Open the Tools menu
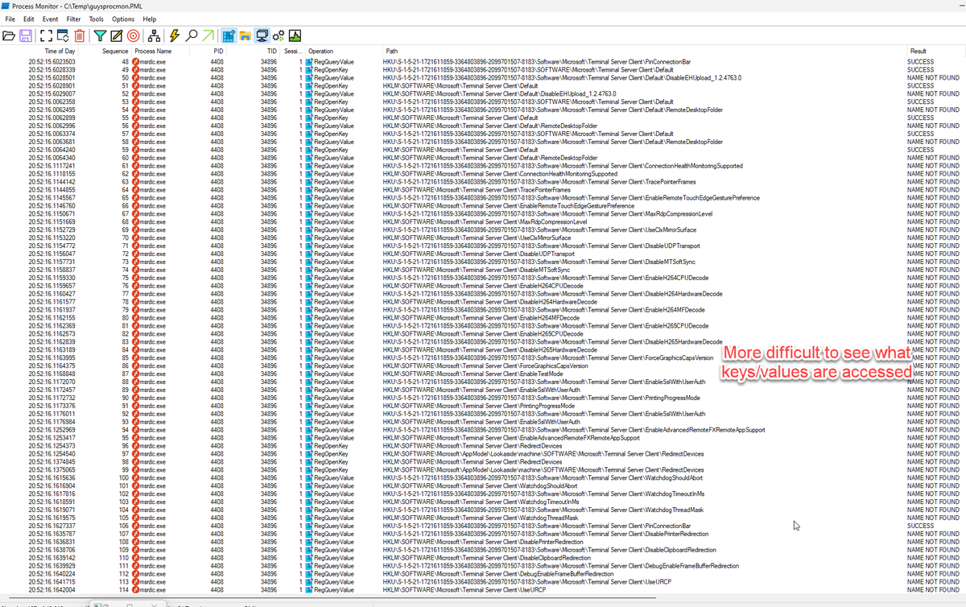 [x=97, y=19]
